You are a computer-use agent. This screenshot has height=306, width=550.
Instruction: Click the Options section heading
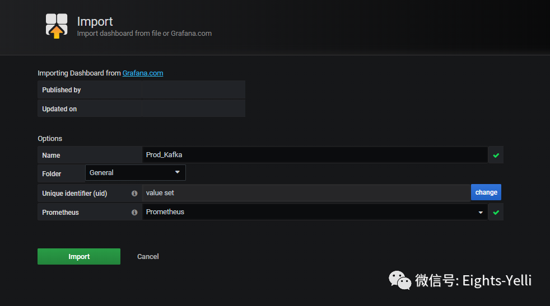[x=50, y=138]
